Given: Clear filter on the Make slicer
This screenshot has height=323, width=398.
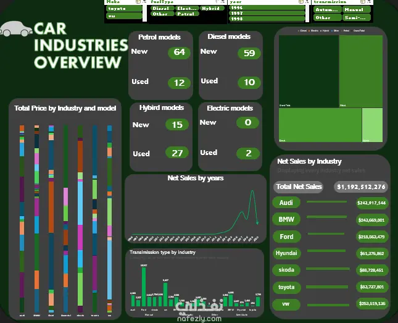Looking at the screenshot, I should pyautogui.click(x=144, y=1).
